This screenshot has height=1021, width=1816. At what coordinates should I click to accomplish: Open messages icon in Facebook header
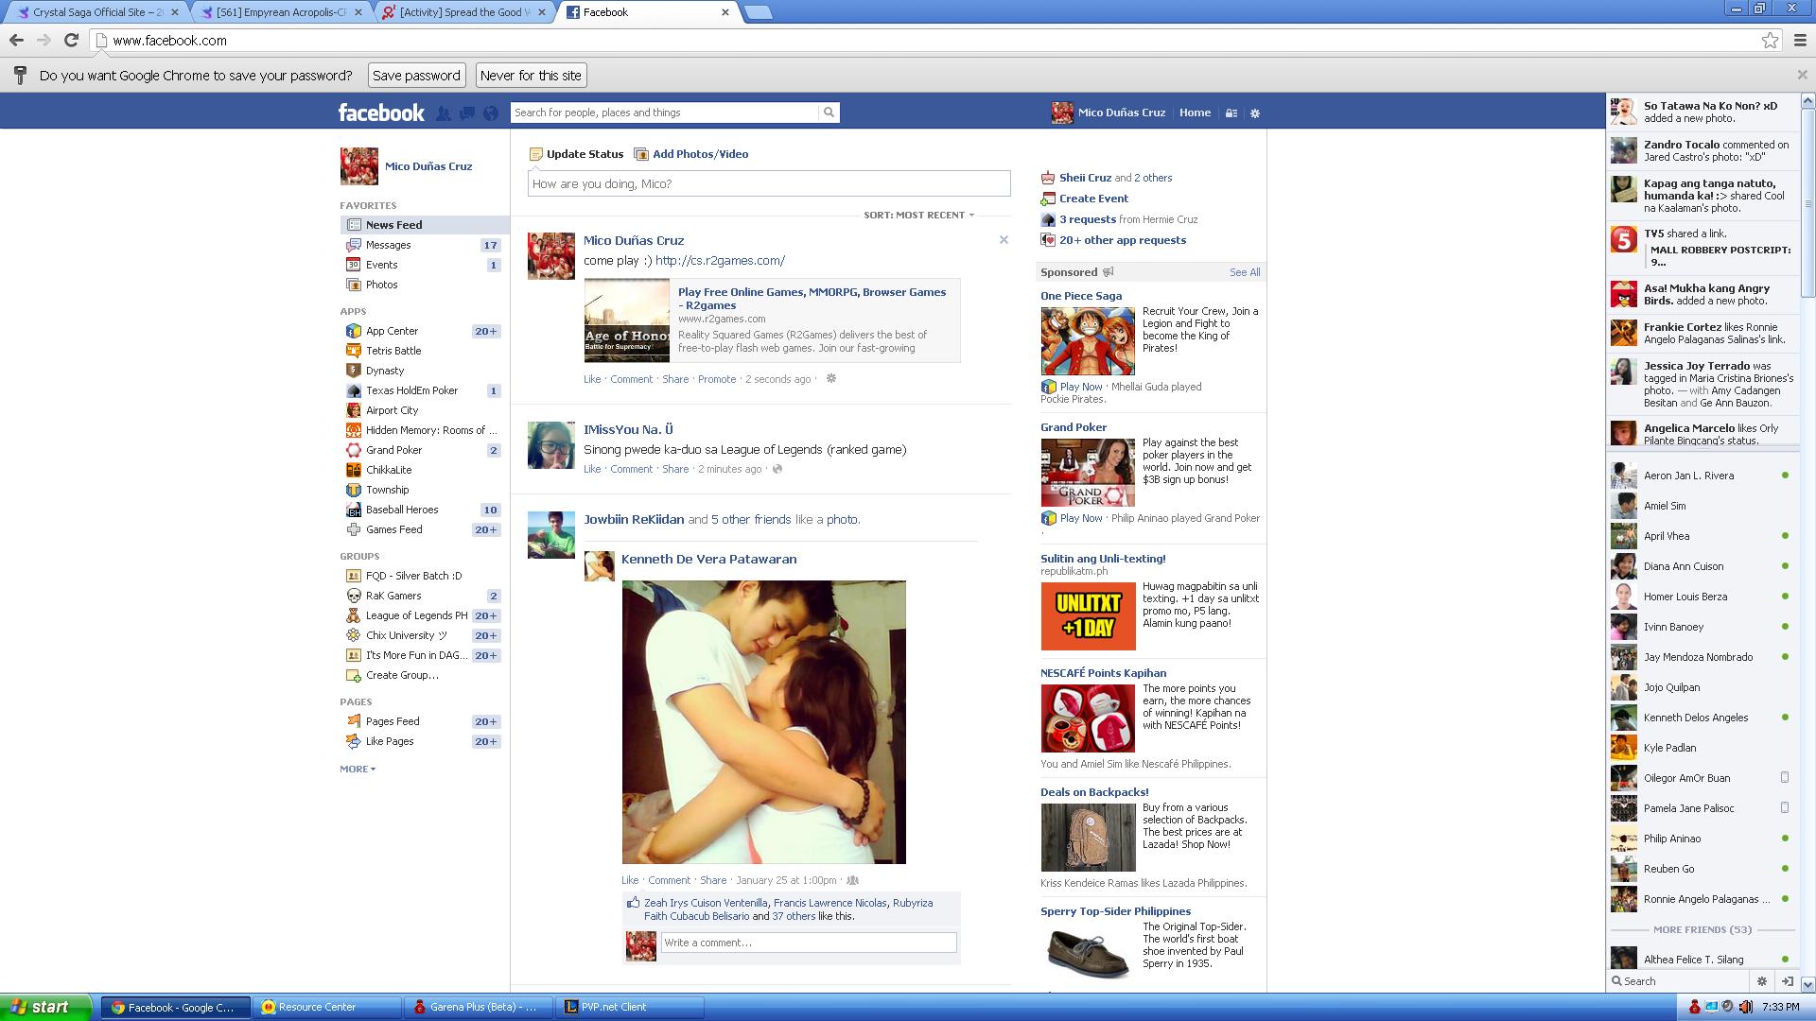[x=467, y=113]
